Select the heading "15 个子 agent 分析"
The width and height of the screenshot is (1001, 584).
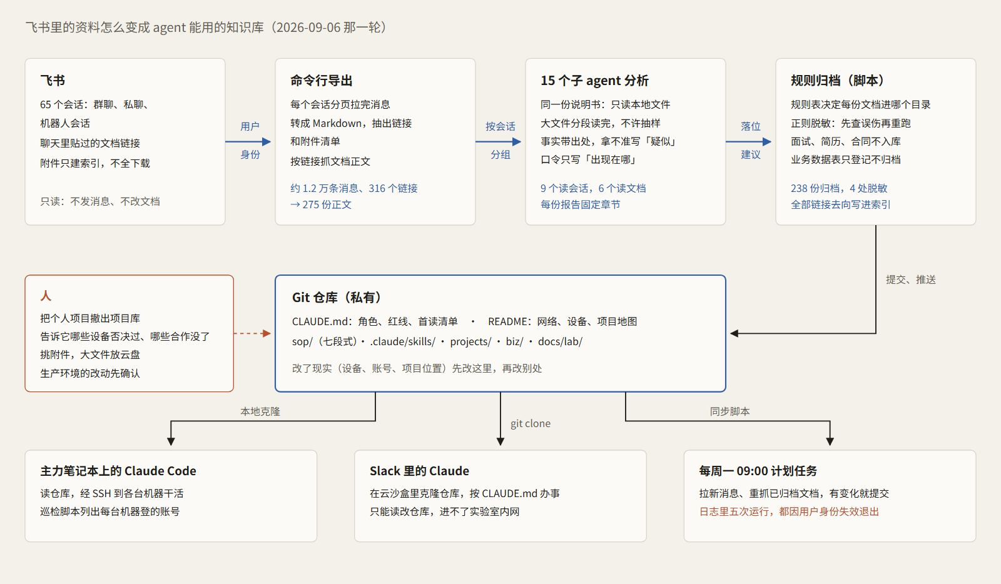[594, 81]
